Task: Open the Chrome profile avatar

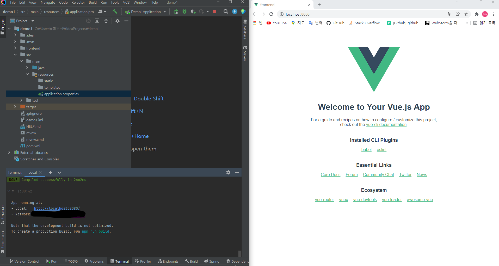Action: 485,14
